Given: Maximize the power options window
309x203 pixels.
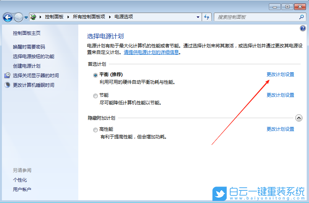Looking at the screenshot, I should [287, 7].
